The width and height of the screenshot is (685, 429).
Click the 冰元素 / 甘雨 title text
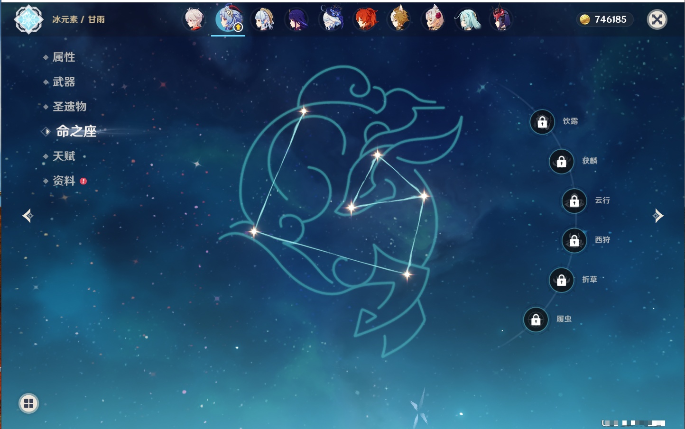click(78, 19)
